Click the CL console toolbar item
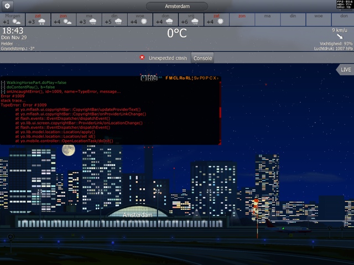 tap(176, 78)
